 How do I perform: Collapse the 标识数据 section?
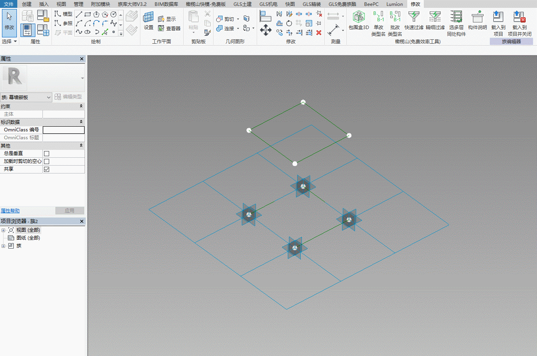tap(81, 122)
